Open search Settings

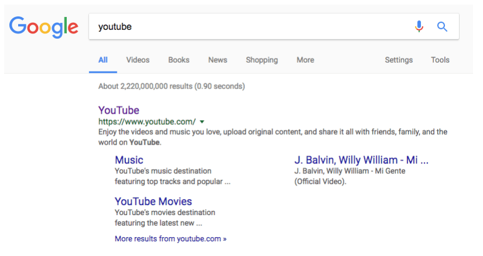(x=399, y=60)
